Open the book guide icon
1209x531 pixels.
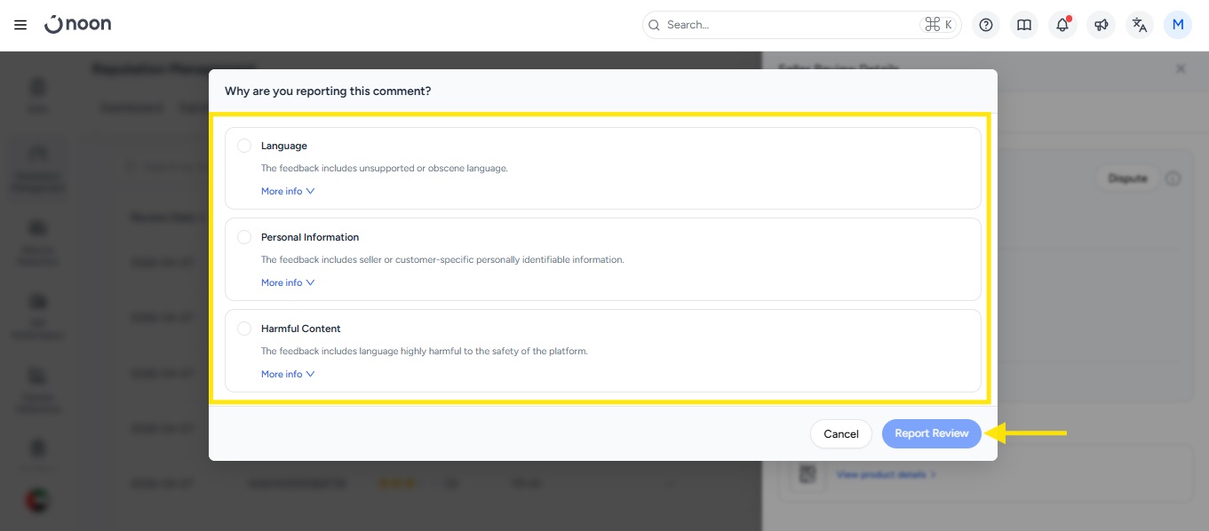pyautogui.click(x=1024, y=25)
